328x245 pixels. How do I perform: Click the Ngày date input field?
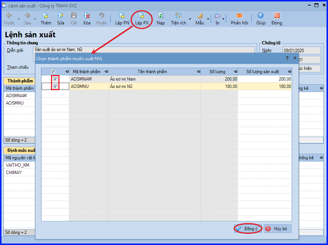301,50
